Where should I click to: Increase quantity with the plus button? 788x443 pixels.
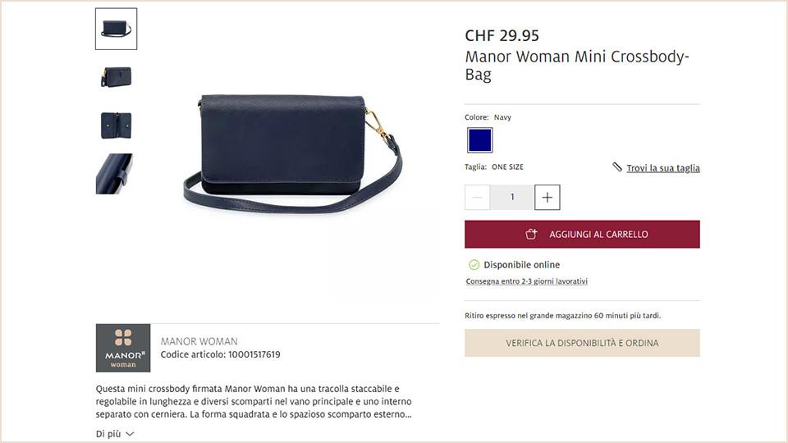[x=547, y=198]
